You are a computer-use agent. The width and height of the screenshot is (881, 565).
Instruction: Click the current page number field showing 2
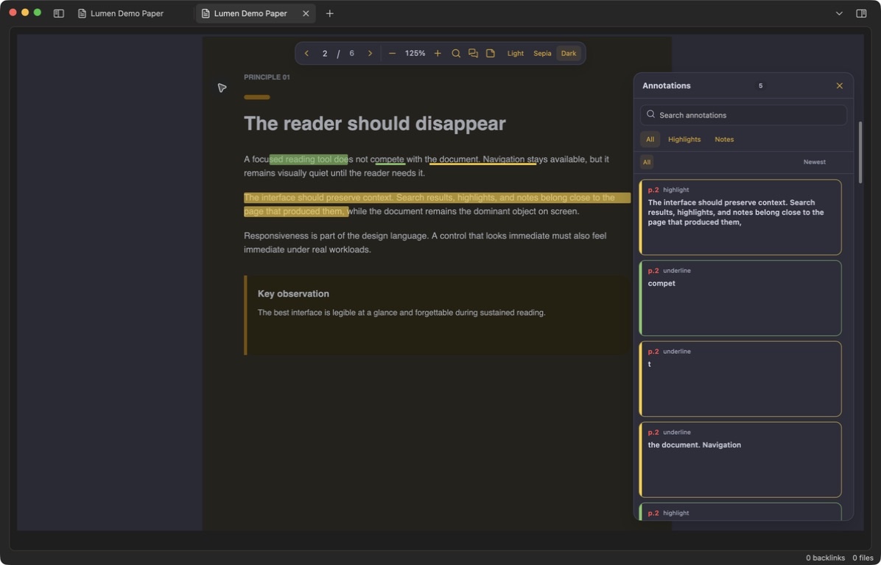coord(325,53)
